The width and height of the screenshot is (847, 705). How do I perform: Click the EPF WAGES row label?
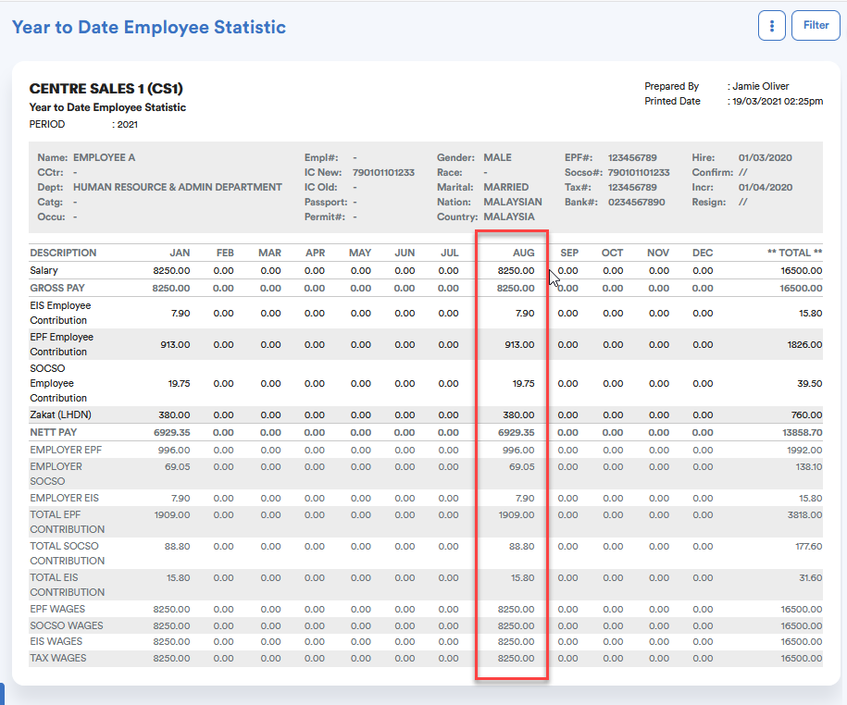(x=57, y=609)
